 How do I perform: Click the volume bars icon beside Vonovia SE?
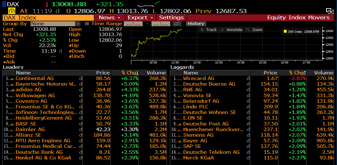180,96
